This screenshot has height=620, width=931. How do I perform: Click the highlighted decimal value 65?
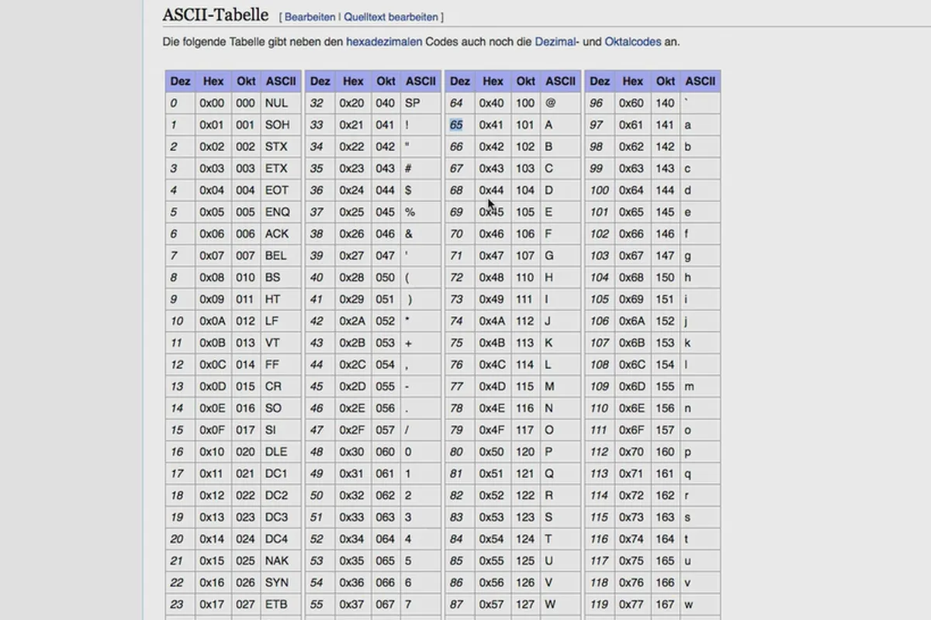tap(456, 125)
